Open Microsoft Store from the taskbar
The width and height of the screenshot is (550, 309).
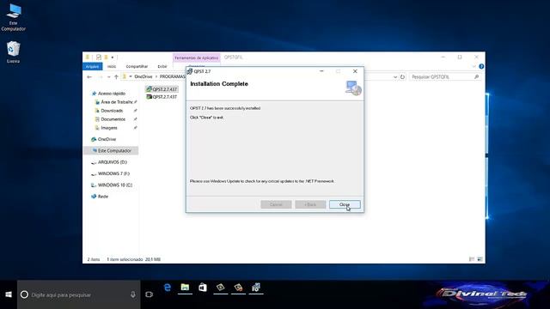click(x=203, y=288)
